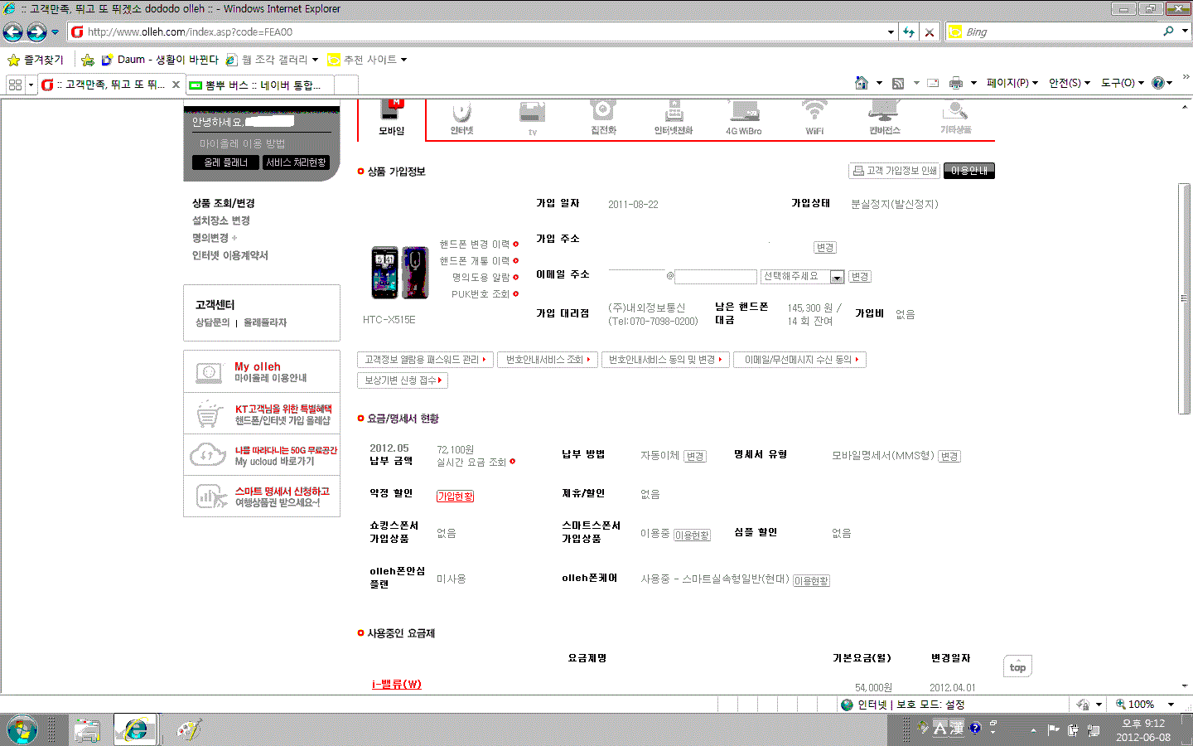Open the WiFi product category icon
This screenshot has height=746, width=1193.
814,117
